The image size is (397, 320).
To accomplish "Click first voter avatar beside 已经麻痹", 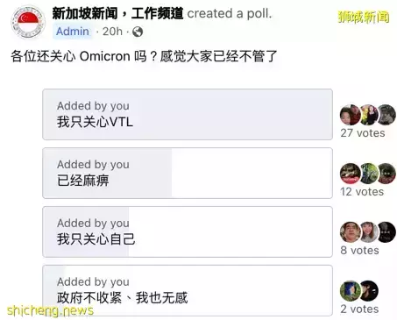I will [x=350, y=174].
